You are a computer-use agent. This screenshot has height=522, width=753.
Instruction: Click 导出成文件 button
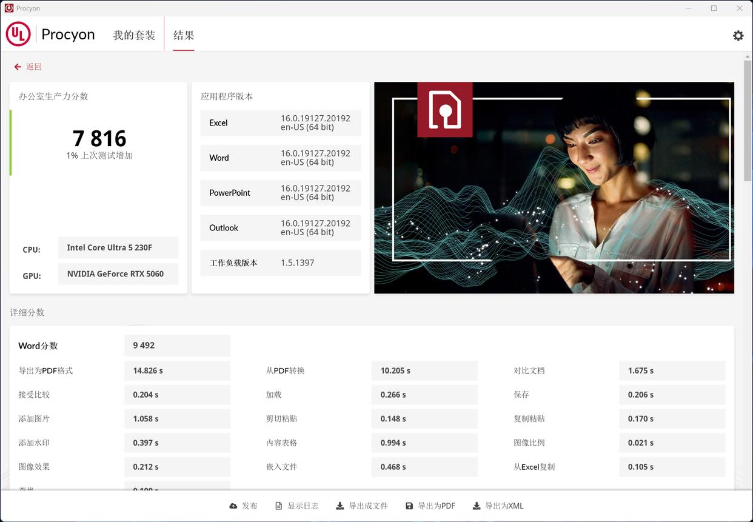pyautogui.click(x=363, y=506)
